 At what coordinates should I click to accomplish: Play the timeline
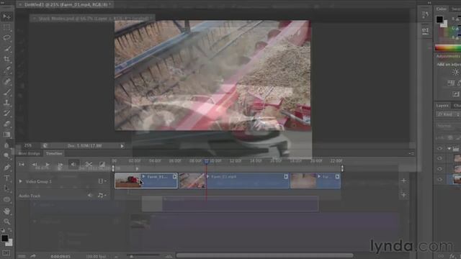point(47,165)
